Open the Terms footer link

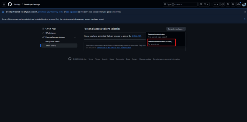[90, 59]
